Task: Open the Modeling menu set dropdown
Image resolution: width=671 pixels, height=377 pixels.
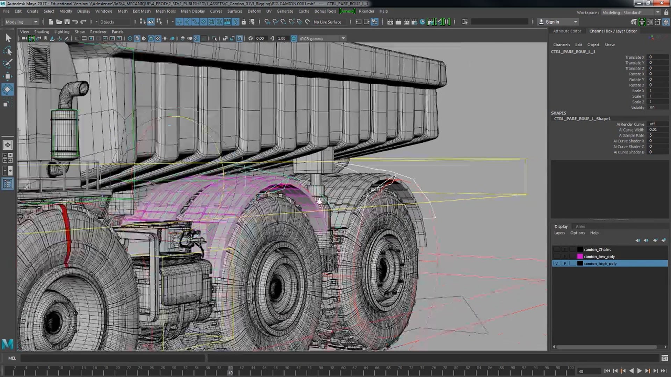Action: click(x=22, y=22)
